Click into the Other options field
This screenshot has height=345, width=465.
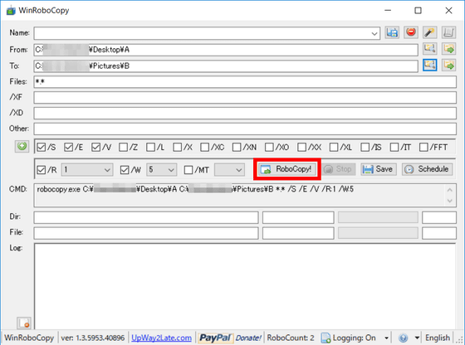245,129
